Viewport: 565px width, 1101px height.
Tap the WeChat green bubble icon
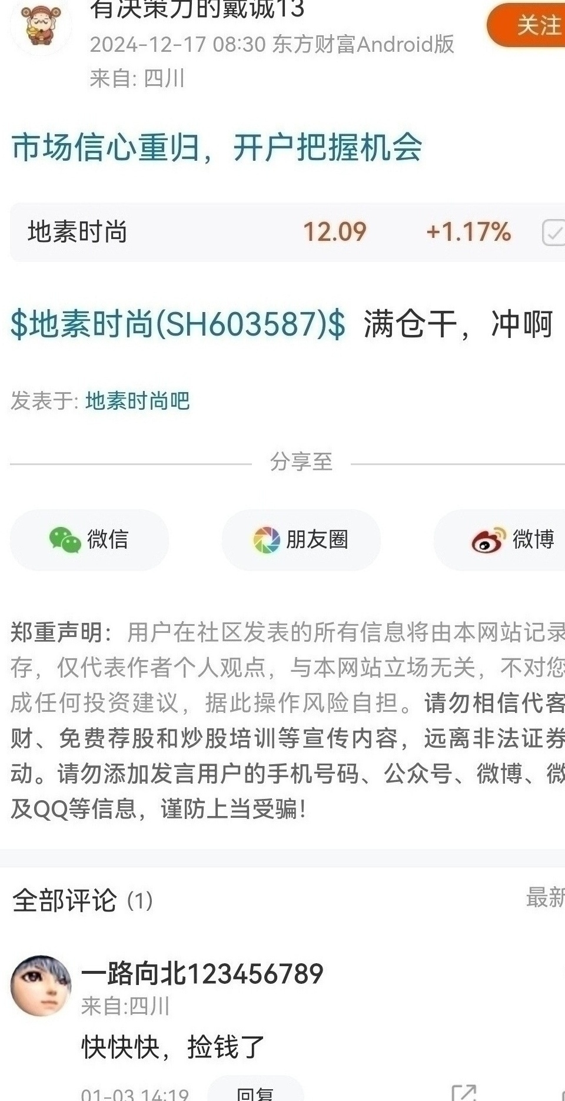click(x=65, y=540)
